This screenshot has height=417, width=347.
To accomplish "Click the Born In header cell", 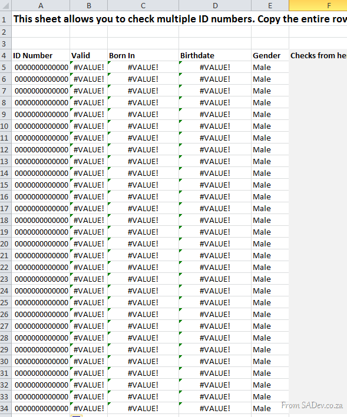I will (x=143, y=55).
